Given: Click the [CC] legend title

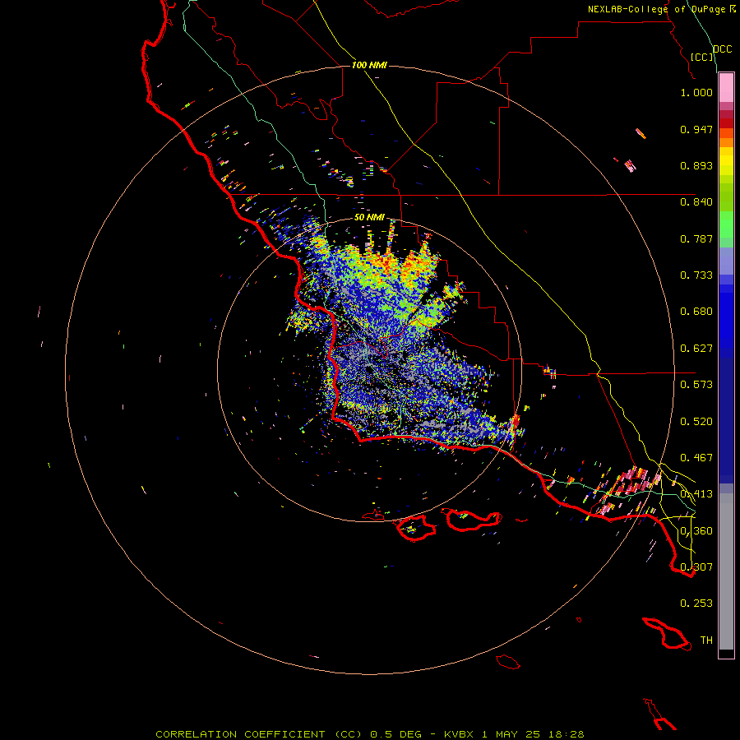Looking at the screenshot, I should point(702,57).
